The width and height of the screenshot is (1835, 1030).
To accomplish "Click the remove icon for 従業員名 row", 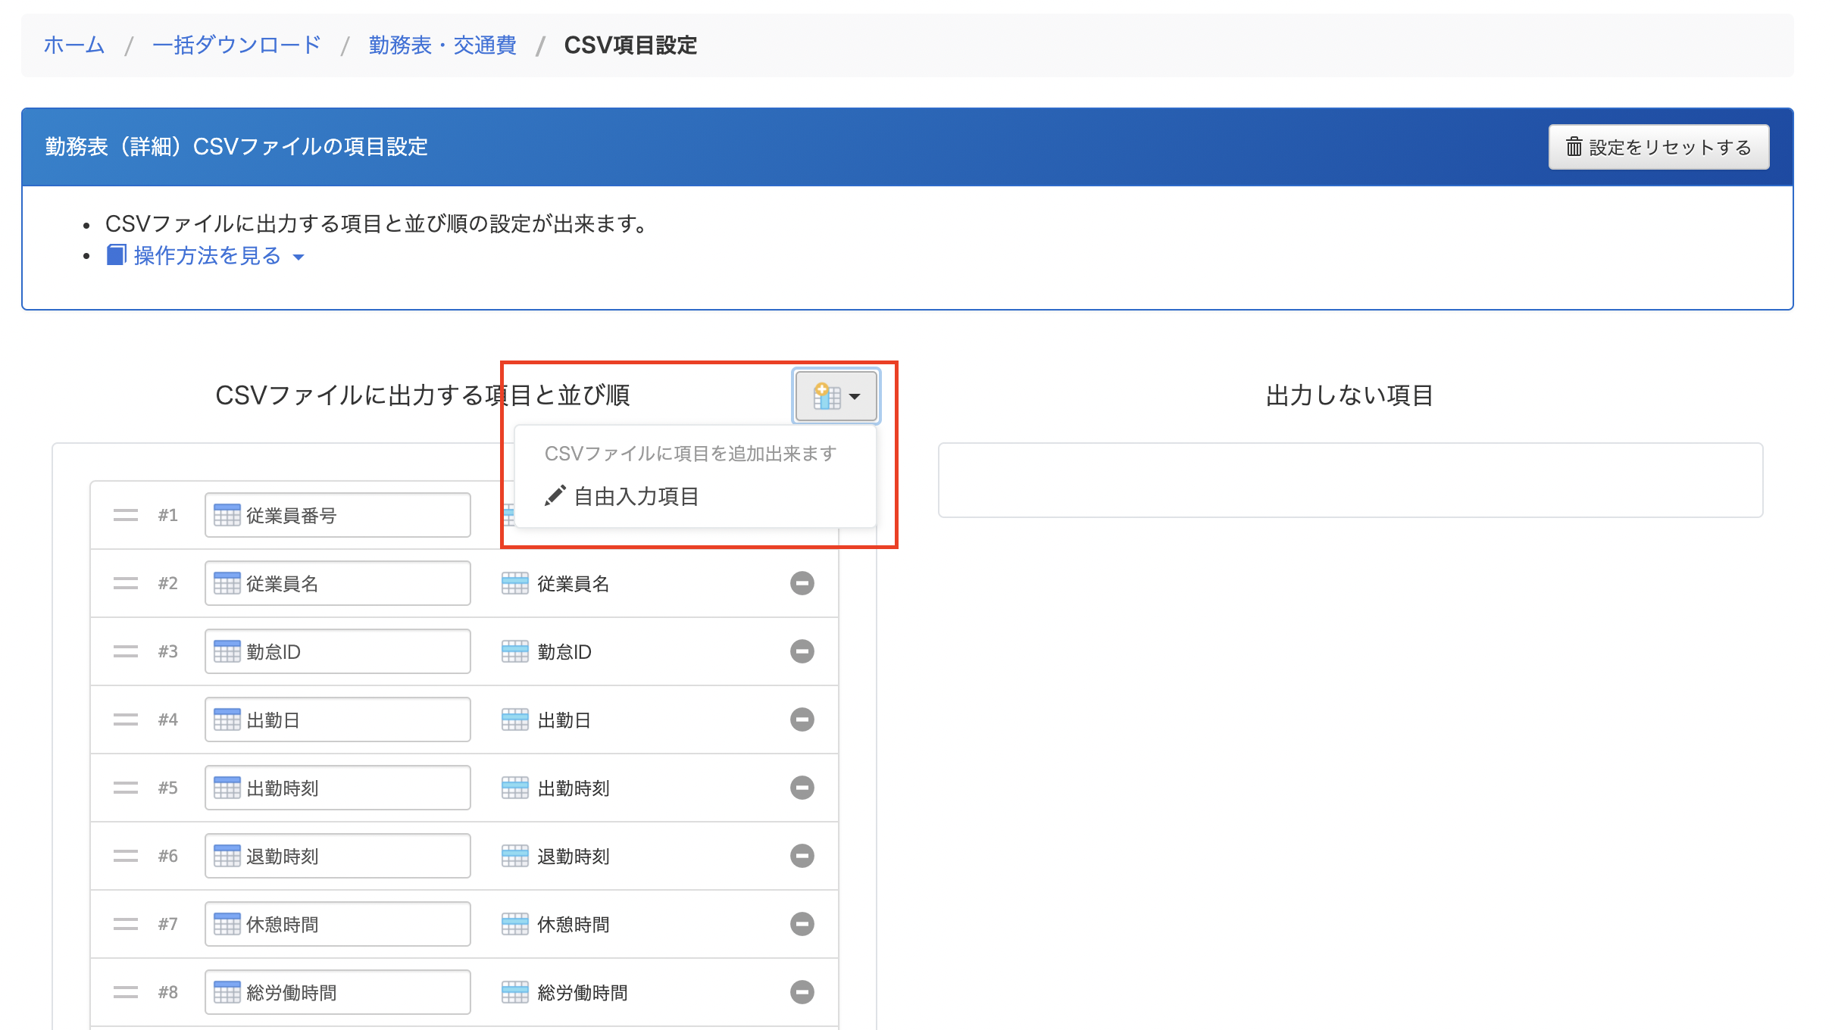I will pos(802,583).
